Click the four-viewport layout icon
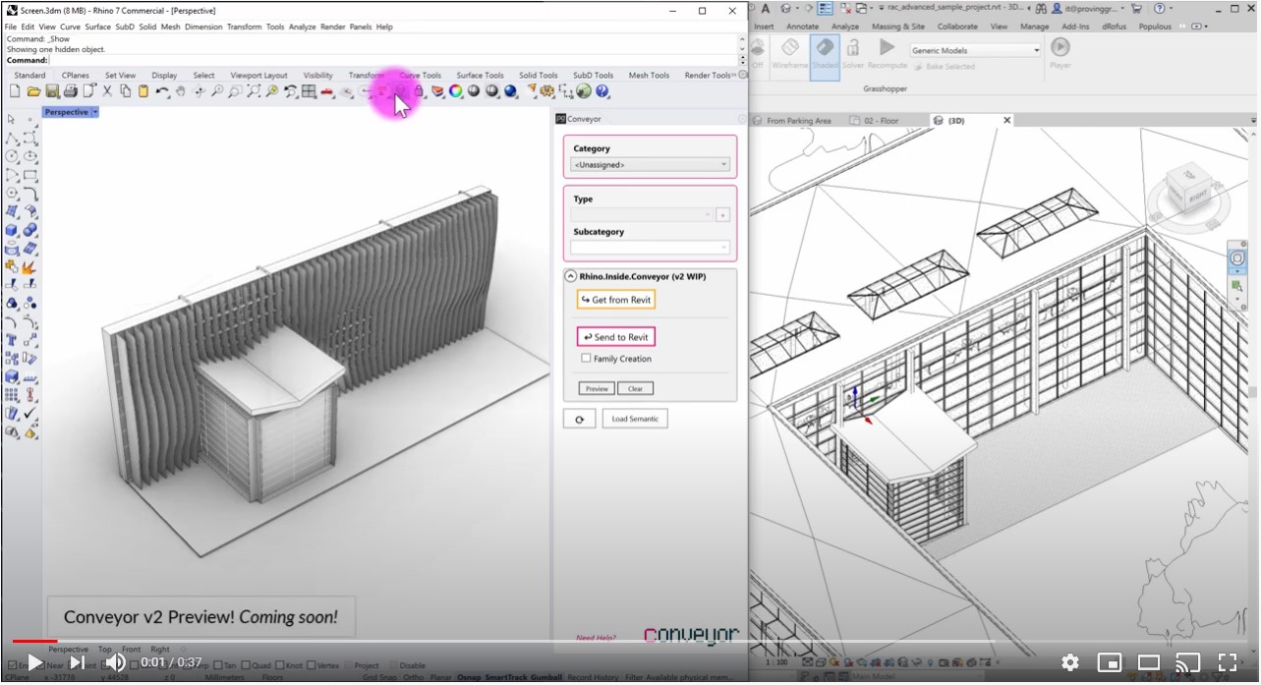This screenshot has height=685, width=1261. 309,91
